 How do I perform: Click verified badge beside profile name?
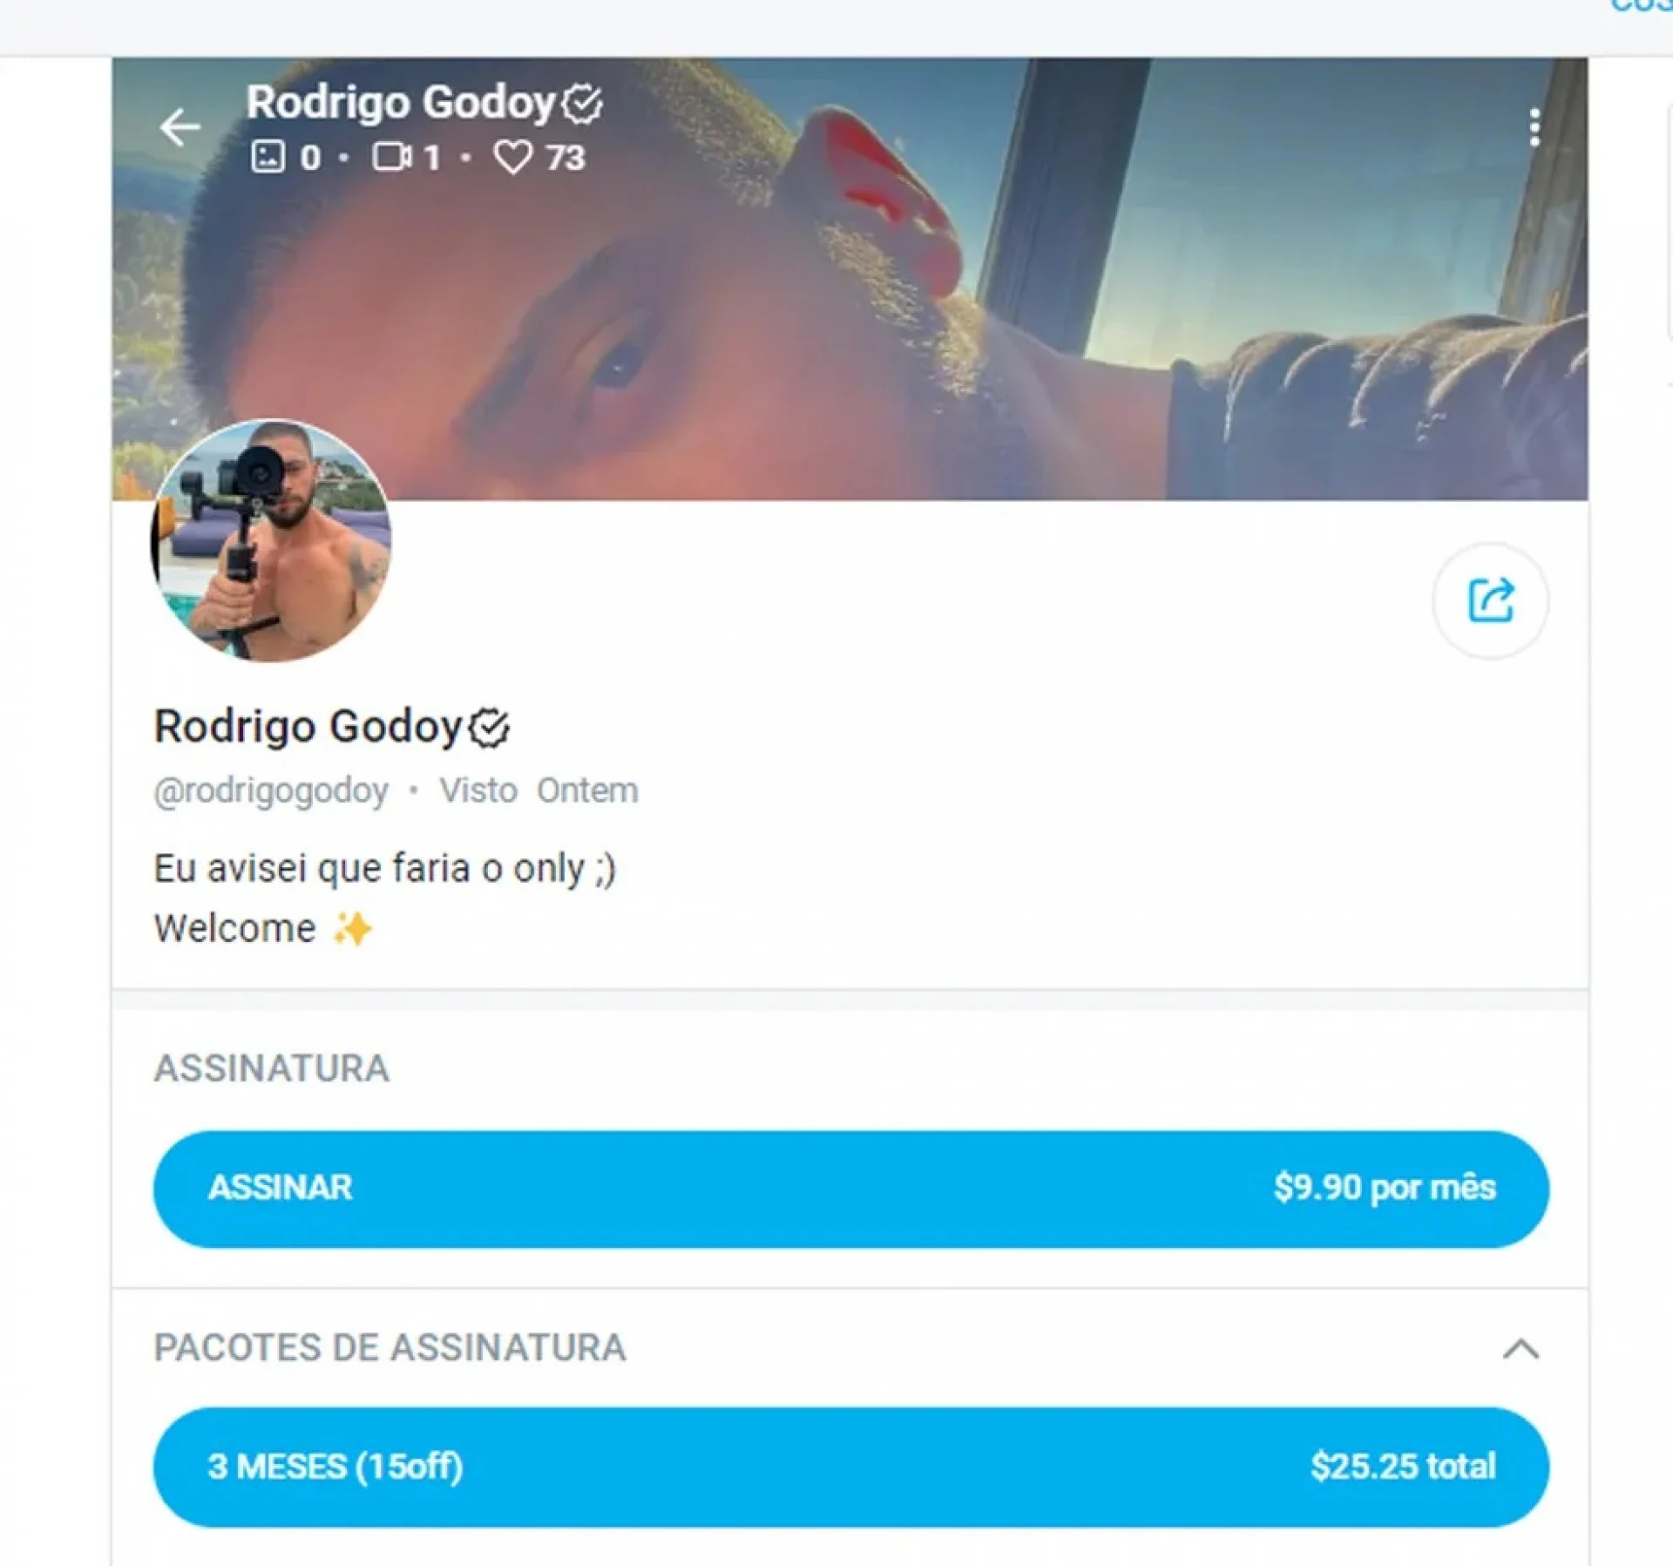[x=489, y=728]
